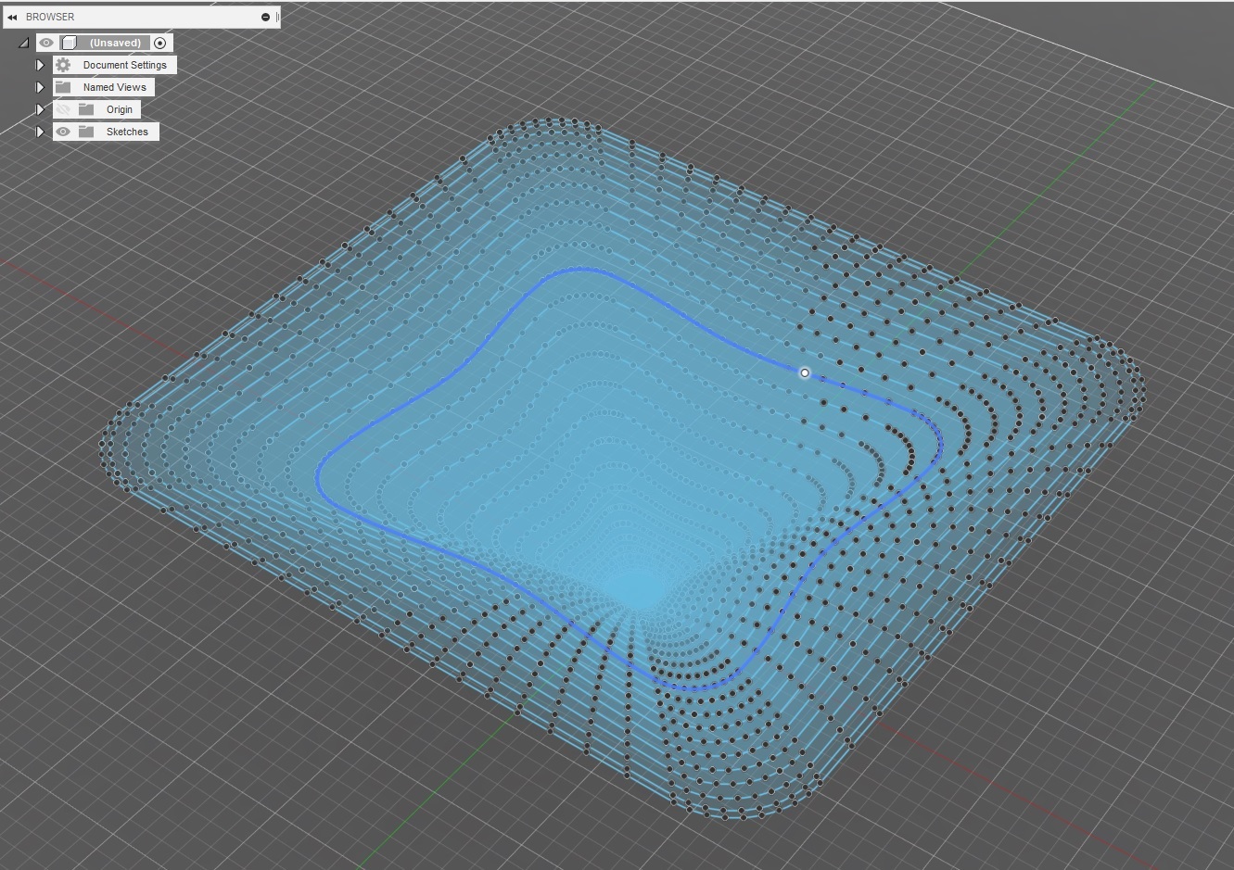Activate the (Unsaved) component radio button
Screen dimensions: 1234x870
click(159, 43)
